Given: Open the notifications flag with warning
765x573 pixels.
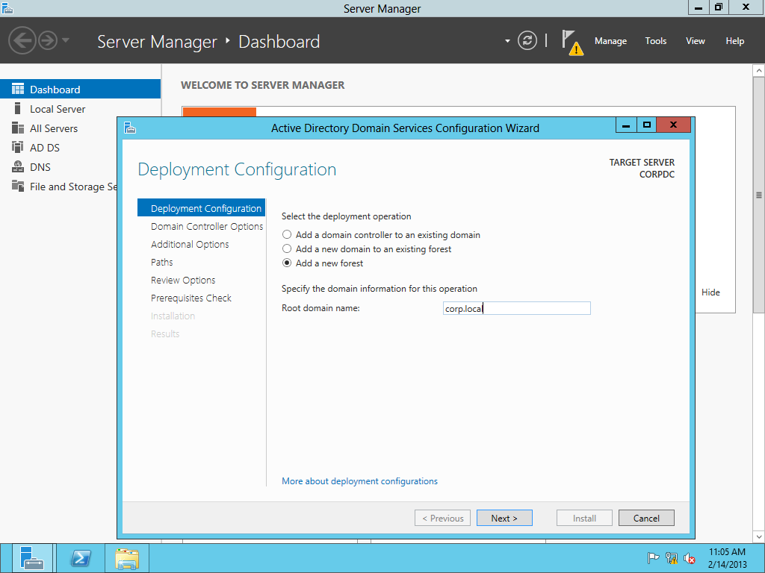Looking at the screenshot, I should point(572,42).
